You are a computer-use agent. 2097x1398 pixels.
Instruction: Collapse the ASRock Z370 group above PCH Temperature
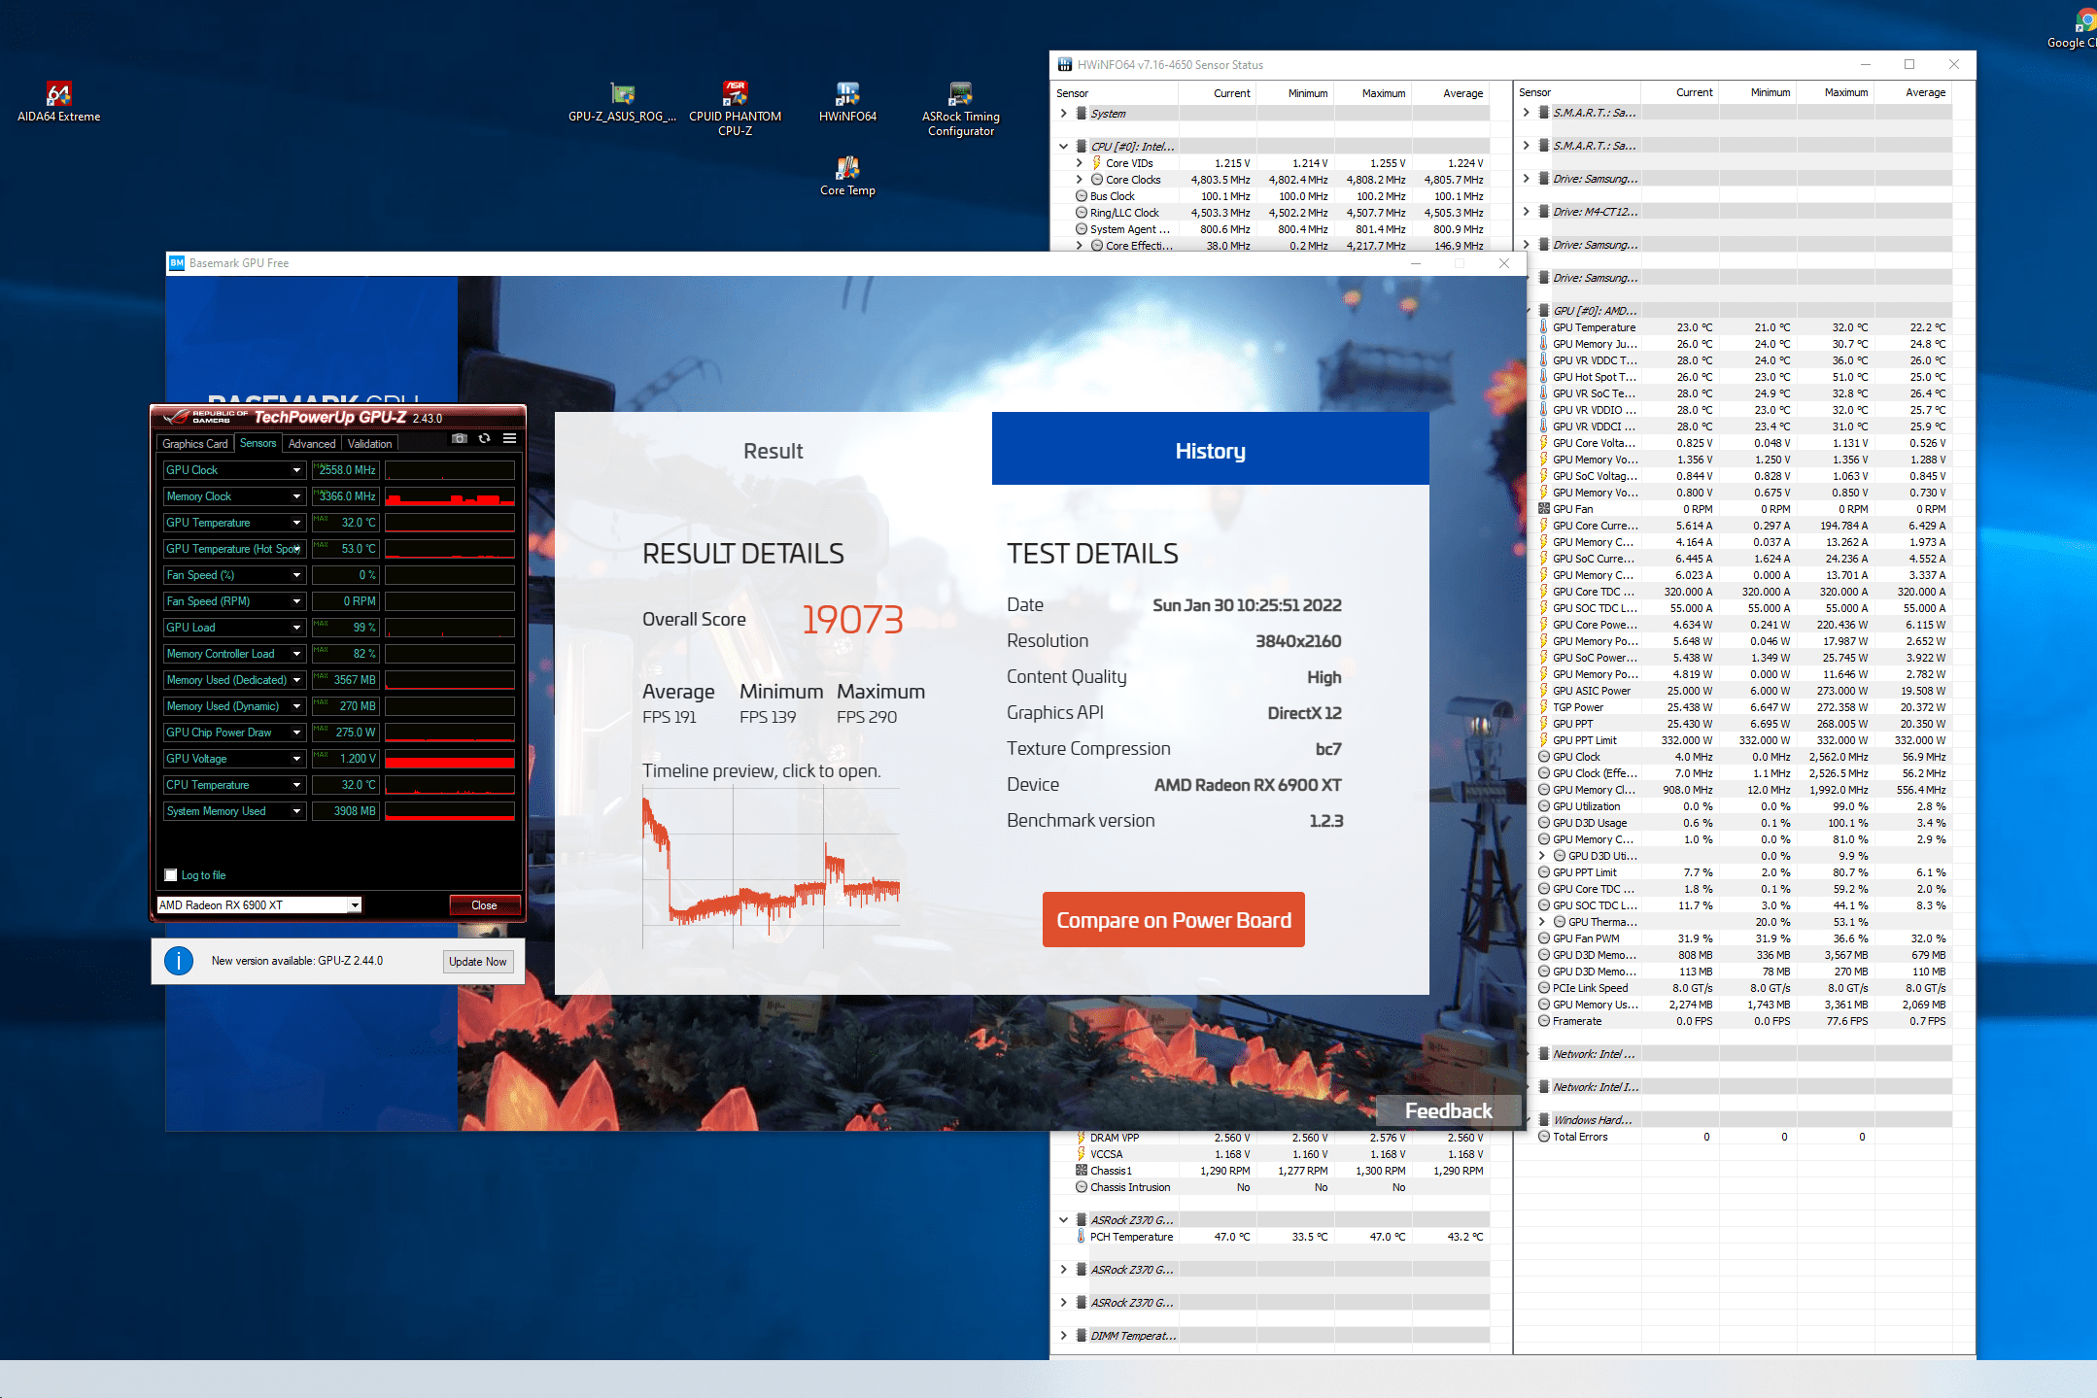[x=1064, y=1220]
